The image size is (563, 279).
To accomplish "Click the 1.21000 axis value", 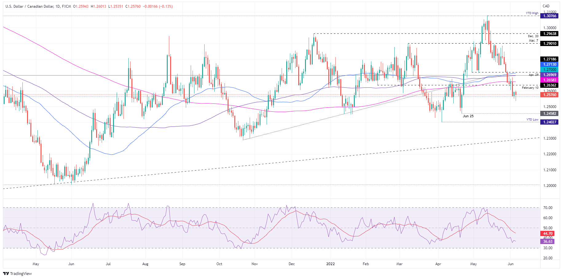I will pos(549,170).
